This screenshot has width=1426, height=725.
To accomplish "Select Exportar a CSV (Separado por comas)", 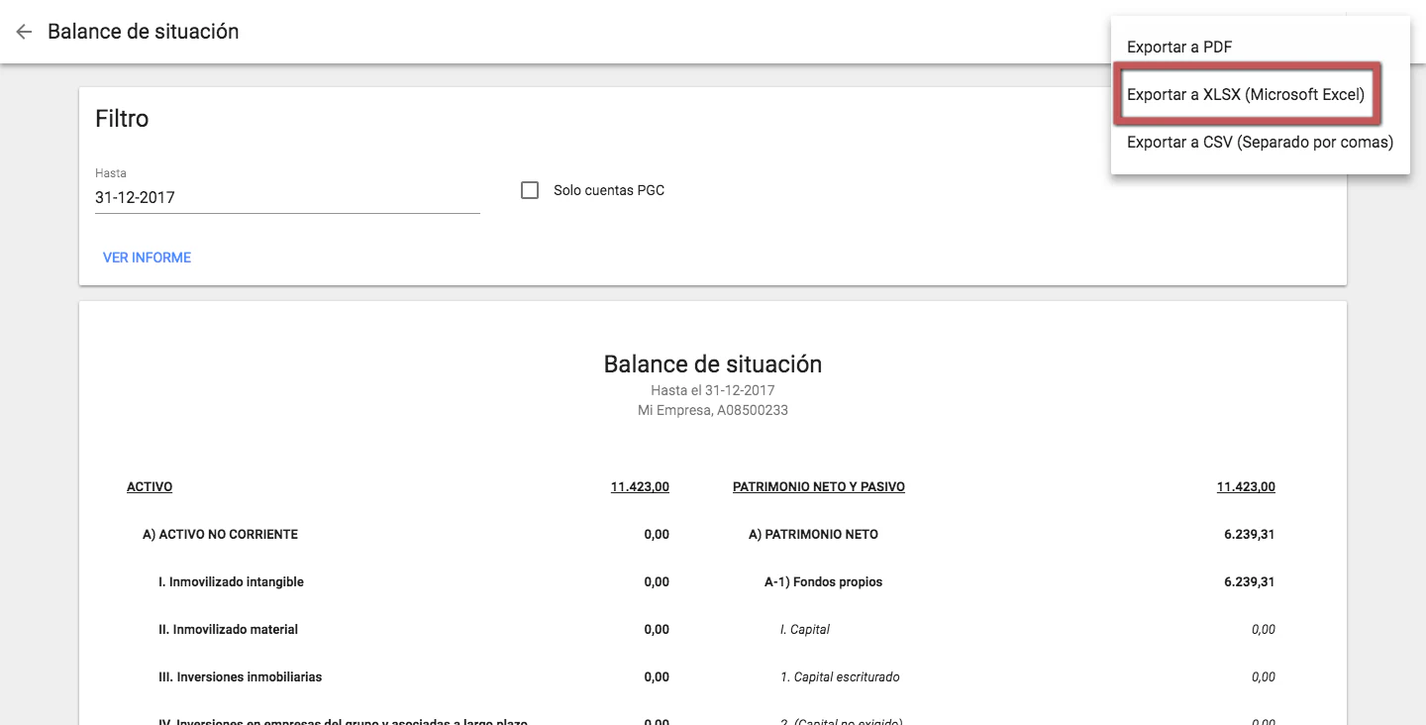I will (1261, 142).
